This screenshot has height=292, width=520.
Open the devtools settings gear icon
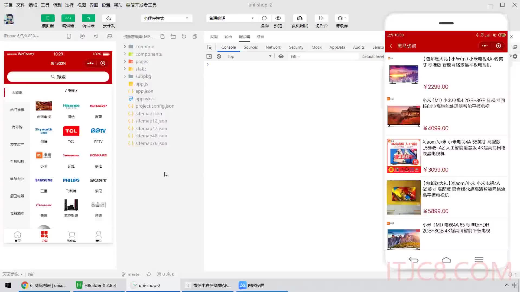pyautogui.click(x=515, y=56)
